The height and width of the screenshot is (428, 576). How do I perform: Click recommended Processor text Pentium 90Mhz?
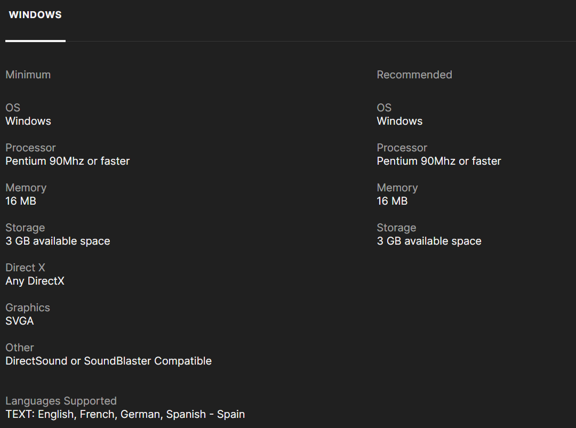tap(439, 161)
